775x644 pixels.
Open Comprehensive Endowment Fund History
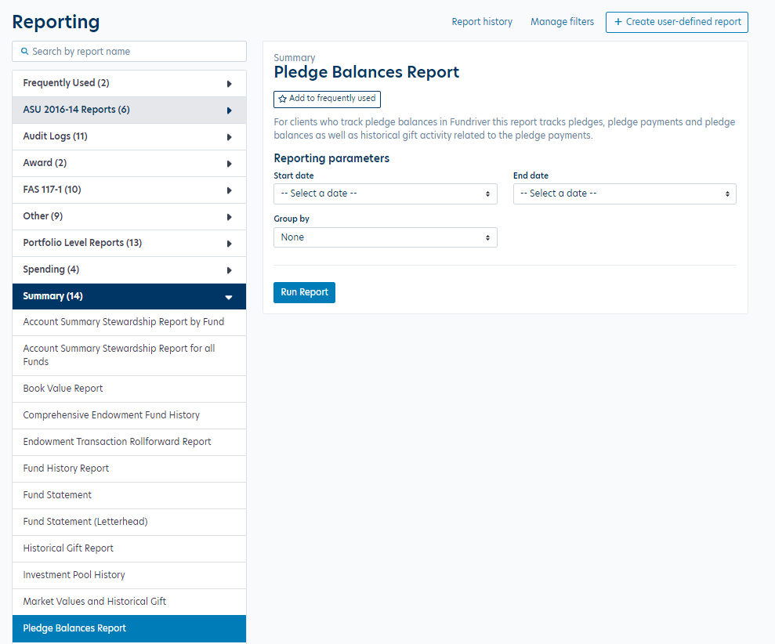[x=129, y=416]
